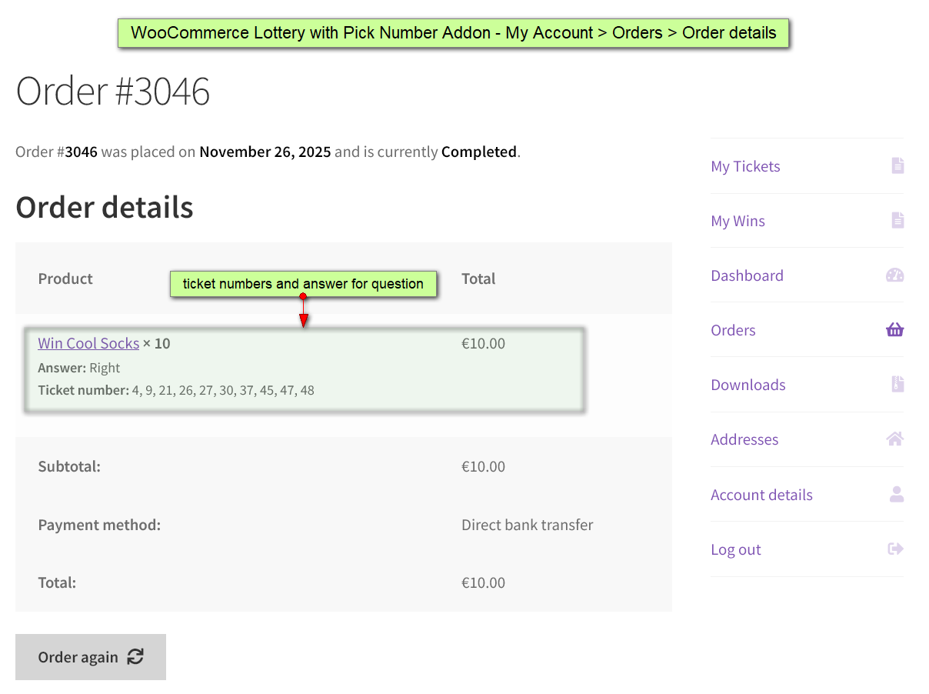Click the My Wins document icon

(x=897, y=221)
